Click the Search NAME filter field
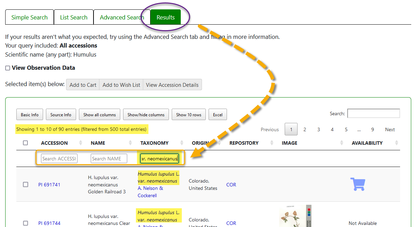The height and width of the screenshot is (227, 414). click(x=109, y=159)
